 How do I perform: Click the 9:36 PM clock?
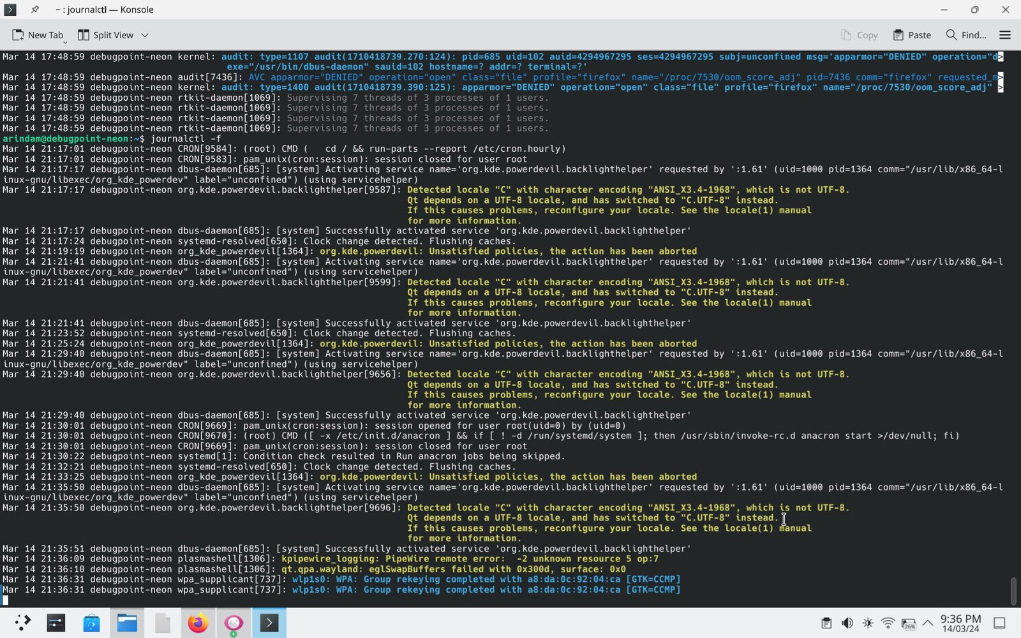(960, 623)
